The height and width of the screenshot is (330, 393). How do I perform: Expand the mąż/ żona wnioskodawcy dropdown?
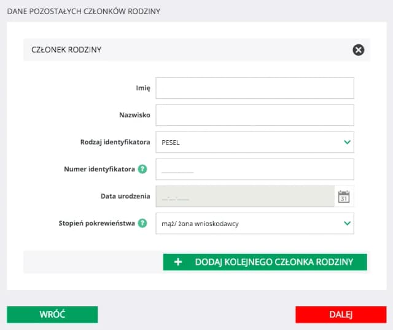tap(255, 224)
